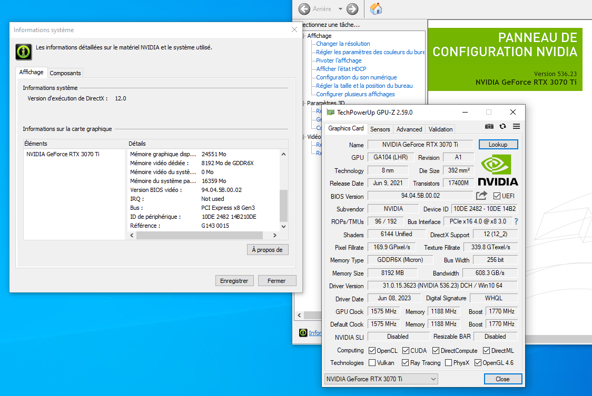
Task: Click the Lookup button
Action: coord(498,144)
